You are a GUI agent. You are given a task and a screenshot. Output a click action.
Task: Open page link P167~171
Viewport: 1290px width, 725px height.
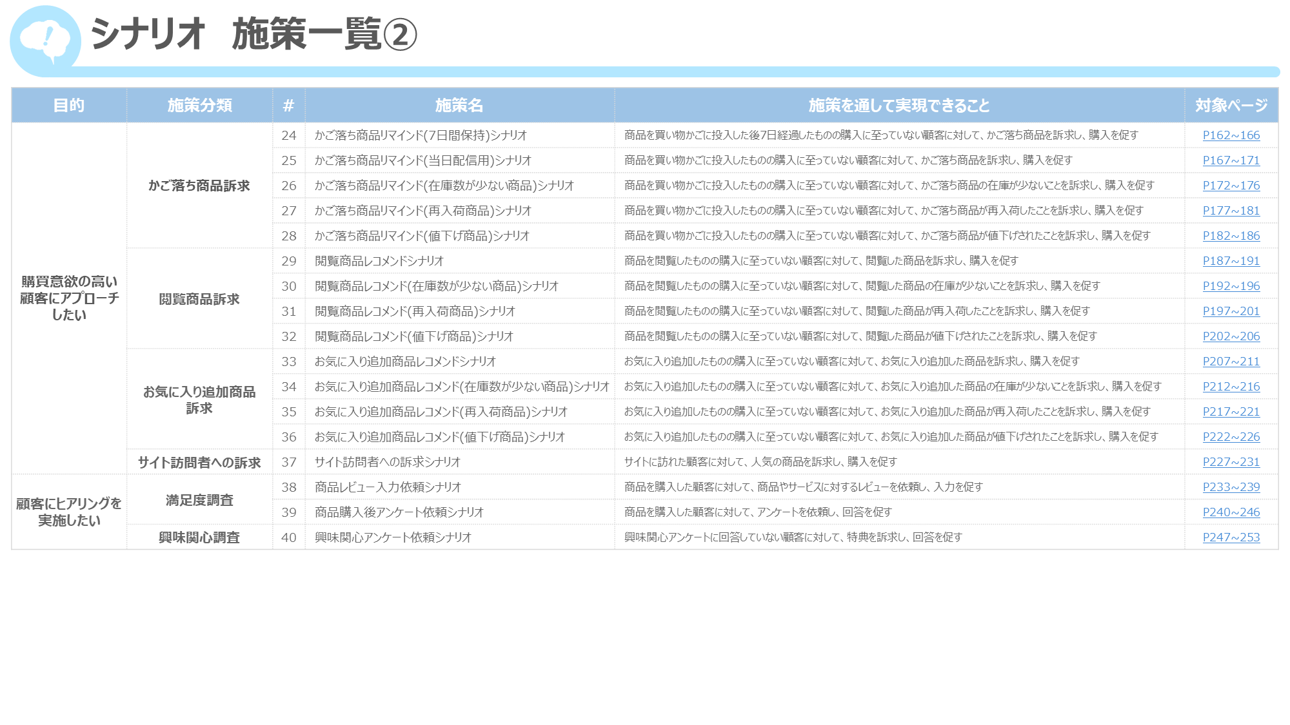[1231, 160]
